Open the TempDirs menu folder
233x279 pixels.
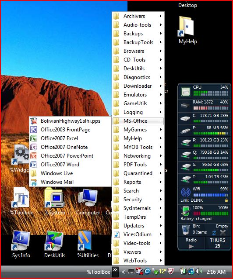coord(138,217)
